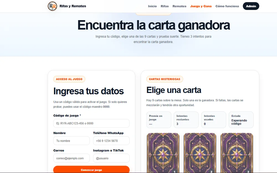Click the Ingresa tus datos heading
The image size is (277, 173).
click(x=89, y=91)
